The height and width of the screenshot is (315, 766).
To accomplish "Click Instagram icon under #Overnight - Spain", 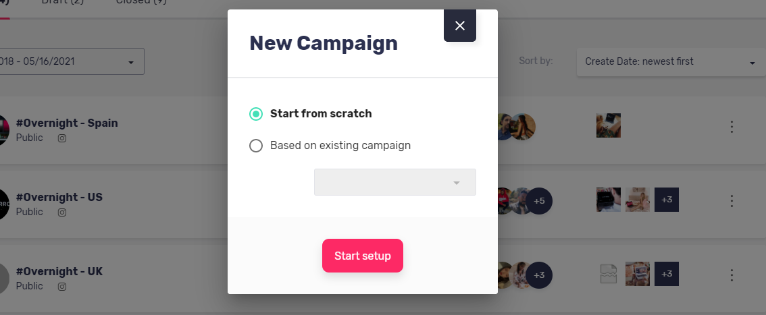I will 62,138.
